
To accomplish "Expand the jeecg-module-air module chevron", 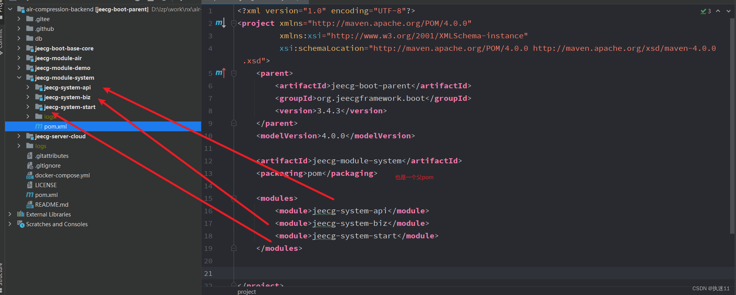I will [19, 58].
